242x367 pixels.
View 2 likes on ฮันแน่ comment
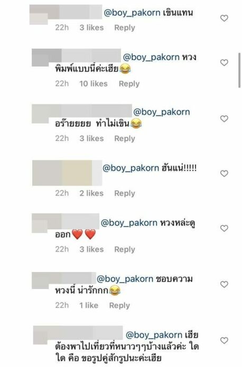point(91,193)
